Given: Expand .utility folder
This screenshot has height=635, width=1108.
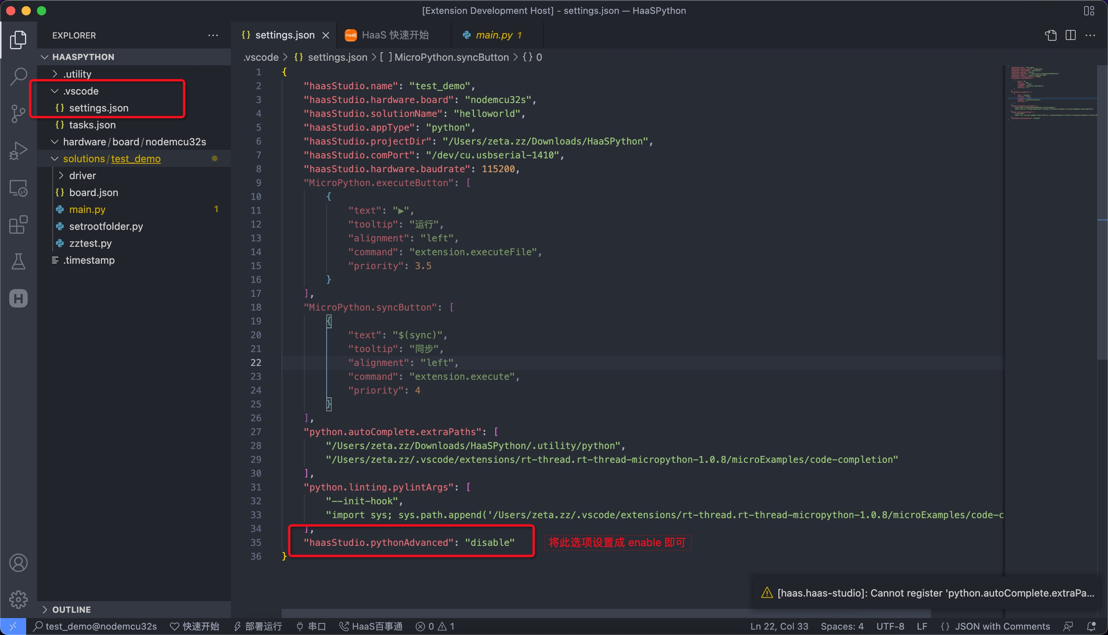Looking at the screenshot, I should tap(133, 74).
